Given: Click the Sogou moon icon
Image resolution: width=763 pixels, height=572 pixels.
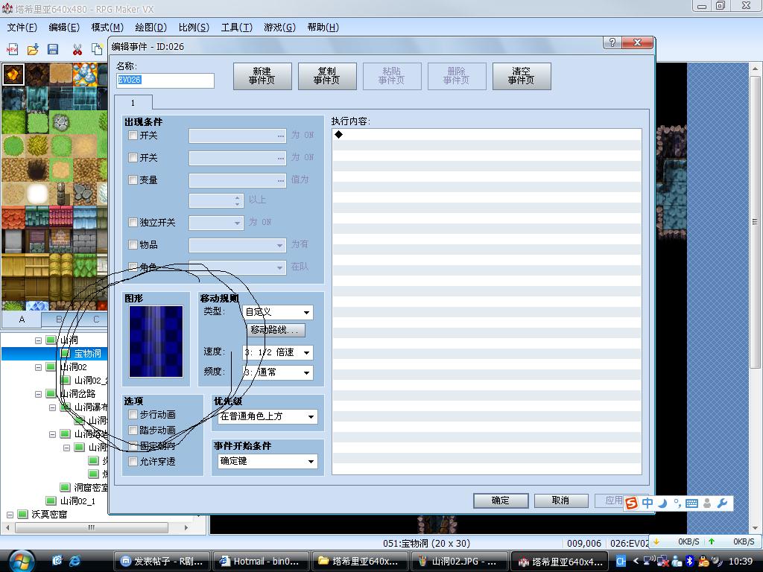Looking at the screenshot, I should 662,503.
